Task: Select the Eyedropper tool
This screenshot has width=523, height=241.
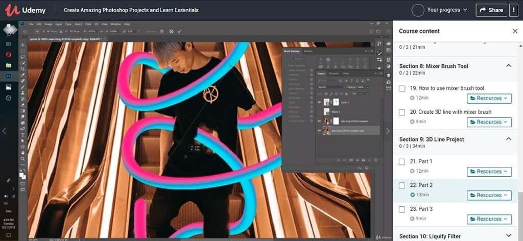Action: [22, 75]
